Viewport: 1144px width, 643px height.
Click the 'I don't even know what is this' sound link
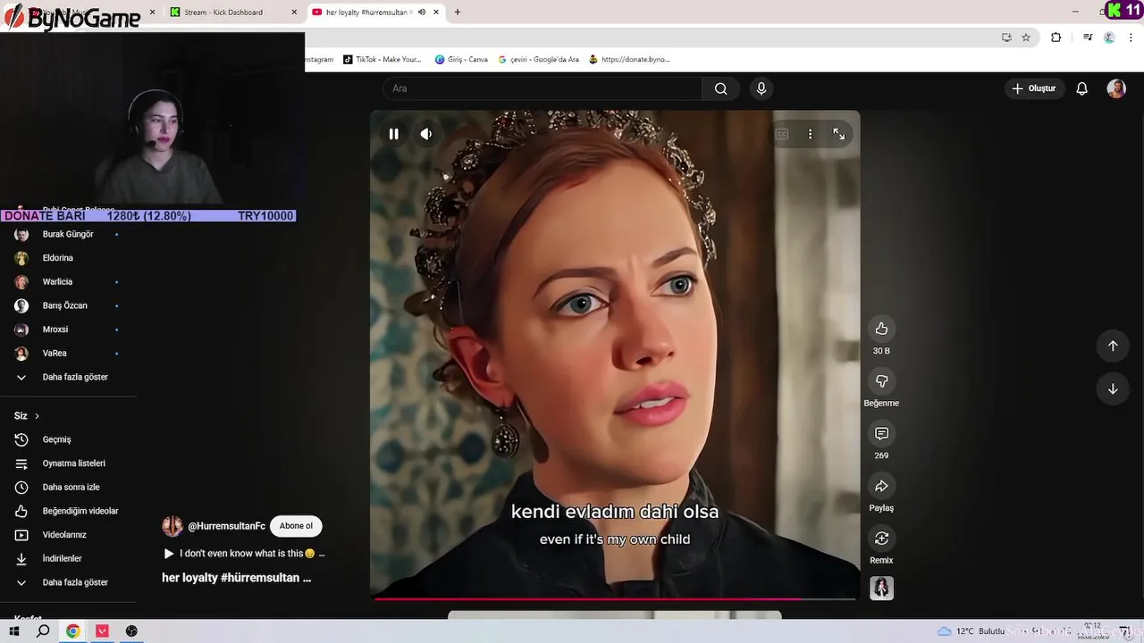[244, 554]
